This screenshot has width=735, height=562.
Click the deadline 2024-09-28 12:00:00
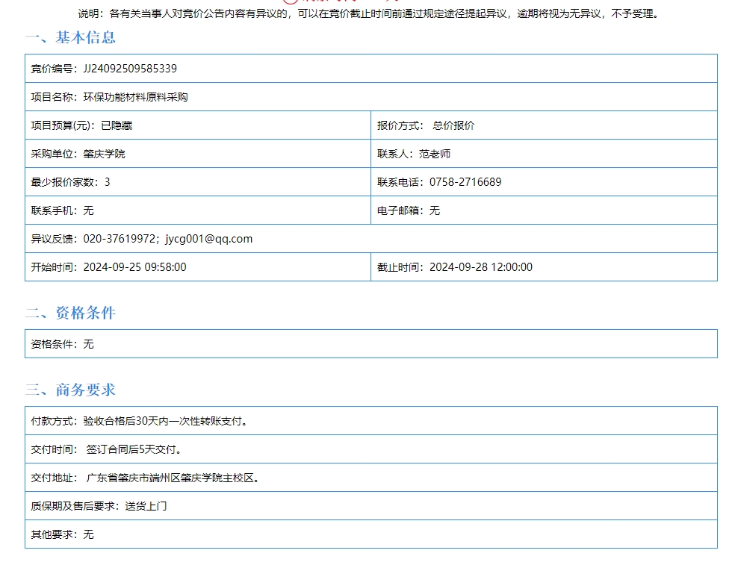click(481, 267)
